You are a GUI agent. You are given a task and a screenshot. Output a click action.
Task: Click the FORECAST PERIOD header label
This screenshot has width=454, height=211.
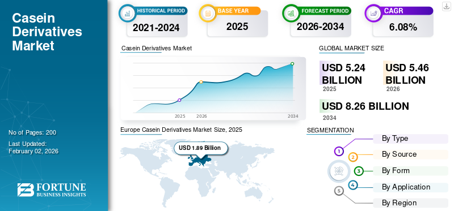(325, 11)
